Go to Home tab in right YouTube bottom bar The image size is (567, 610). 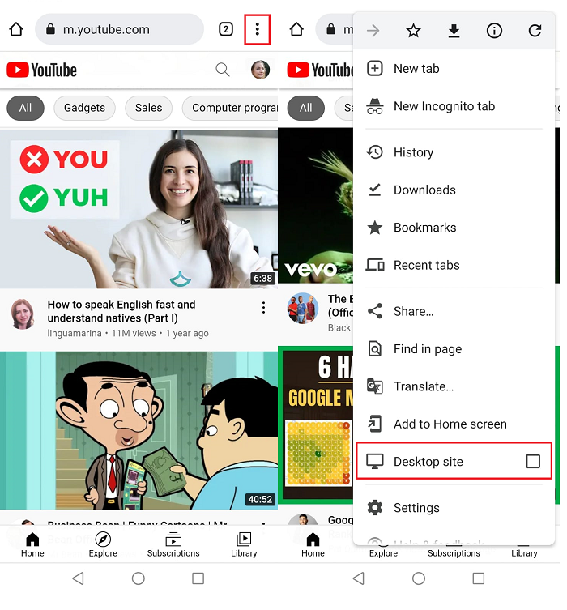point(313,544)
